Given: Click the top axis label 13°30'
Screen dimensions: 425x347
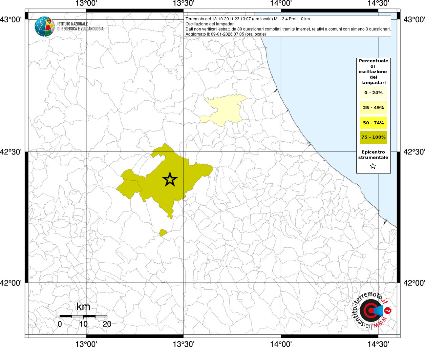Looking at the screenshot, I should 184,4.
